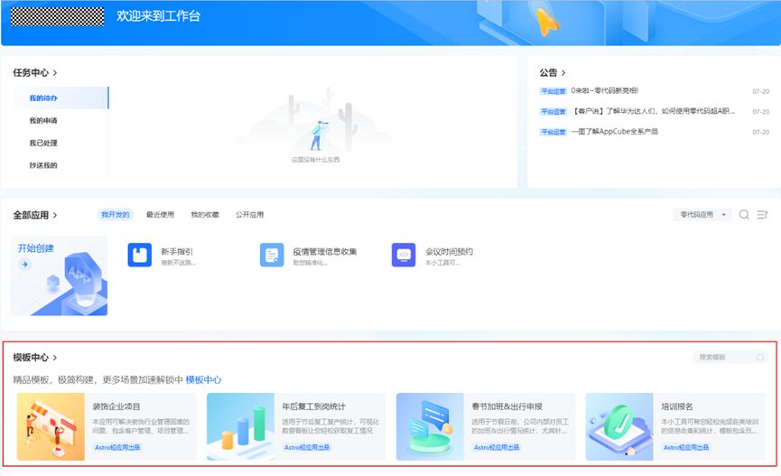The width and height of the screenshot is (781, 476).
Task: Open the 装饰企业项目 template thumbnail
Action: tap(51, 426)
